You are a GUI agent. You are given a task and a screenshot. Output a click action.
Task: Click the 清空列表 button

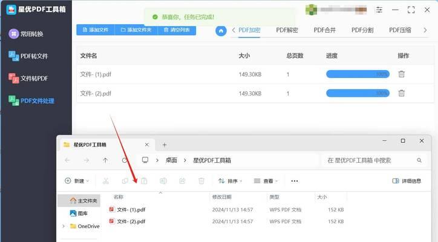[x=177, y=30]
